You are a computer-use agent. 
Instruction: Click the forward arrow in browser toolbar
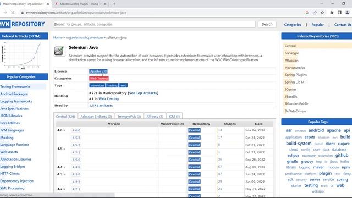(x=5, y=13)
